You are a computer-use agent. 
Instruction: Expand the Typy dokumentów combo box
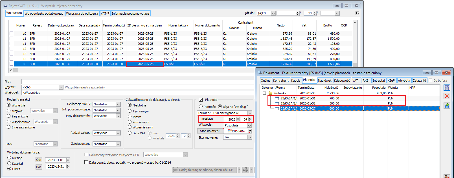[x=118, y=116]
